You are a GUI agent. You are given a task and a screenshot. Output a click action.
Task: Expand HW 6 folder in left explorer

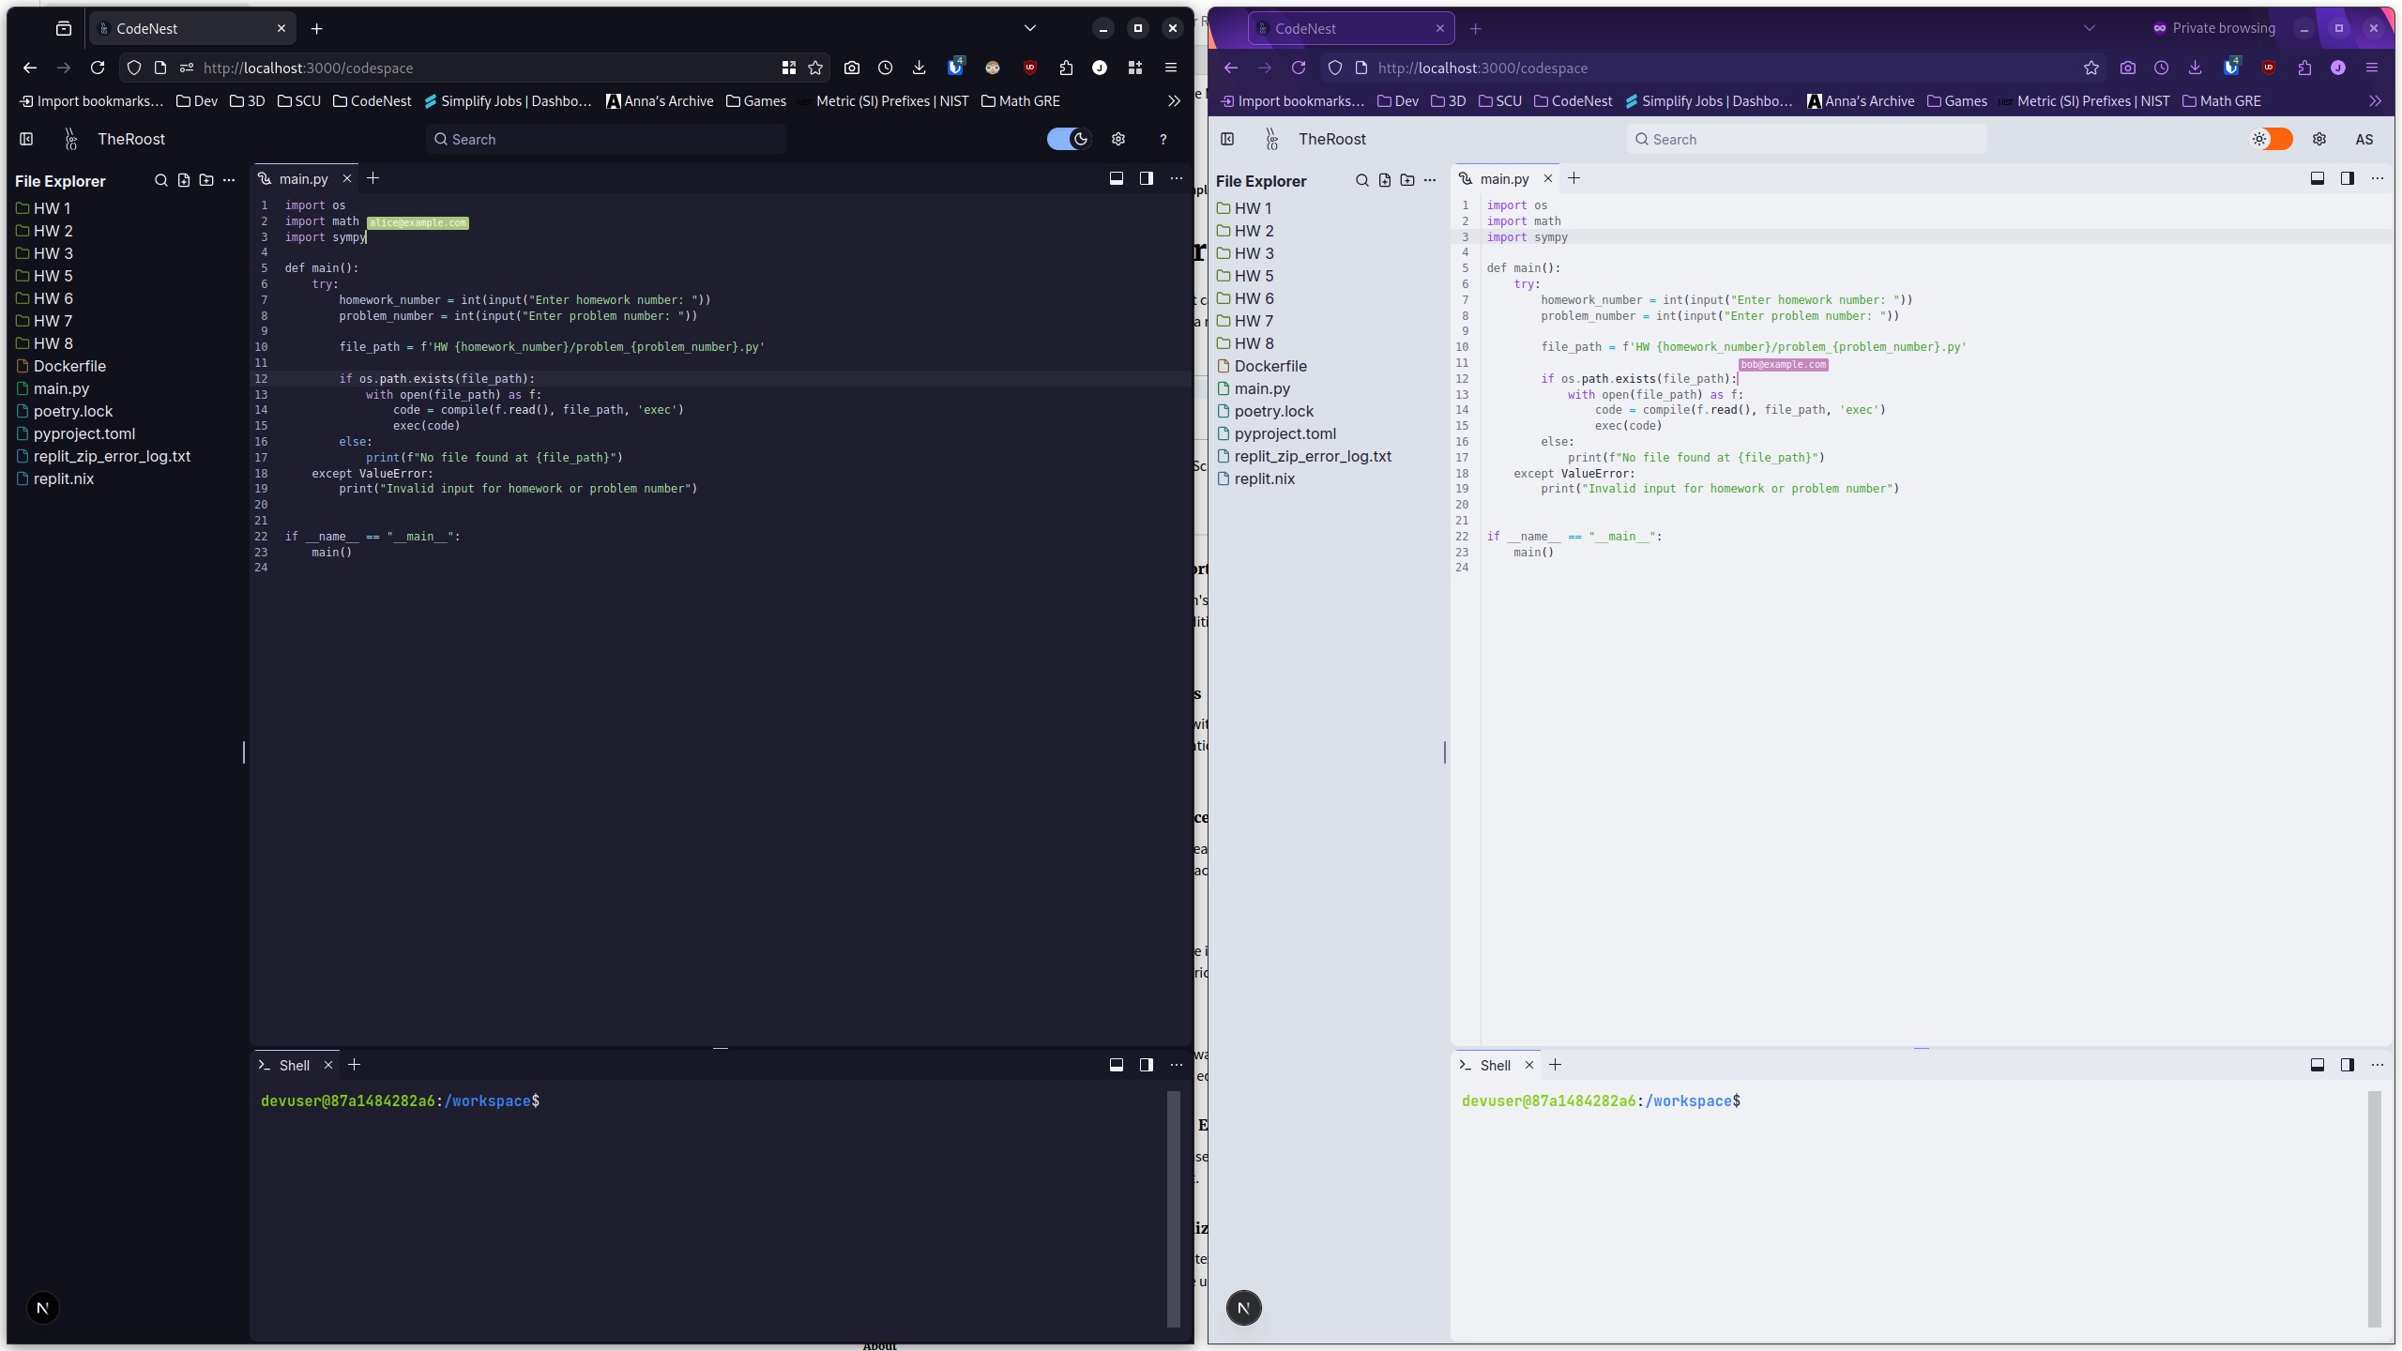tap(44, 298)
